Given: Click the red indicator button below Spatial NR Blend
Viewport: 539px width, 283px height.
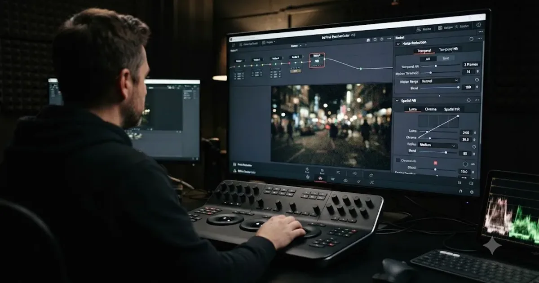Looking at the screenshot, I should [x=435, y=162].
